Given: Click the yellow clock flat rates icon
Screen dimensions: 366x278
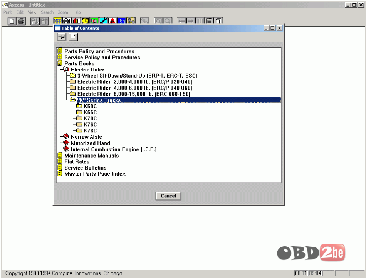Looking at the screenshot, I should pyautogui.click(x=85, y=20).
